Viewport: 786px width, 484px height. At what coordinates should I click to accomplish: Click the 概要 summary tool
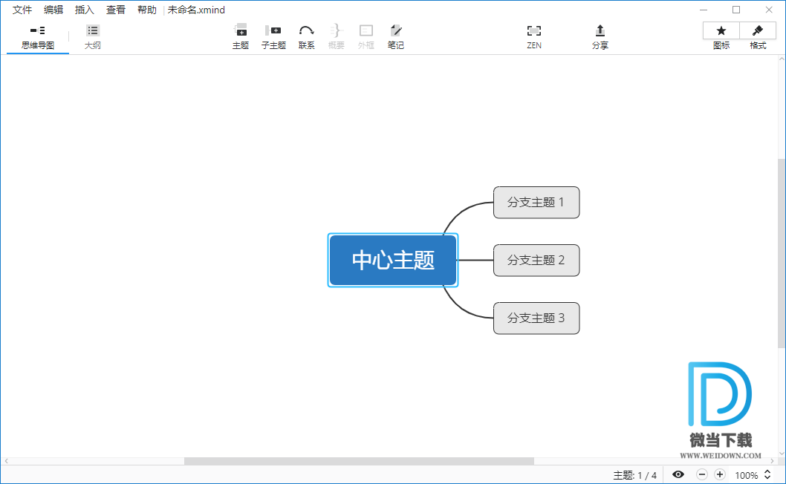click(337, 36)
